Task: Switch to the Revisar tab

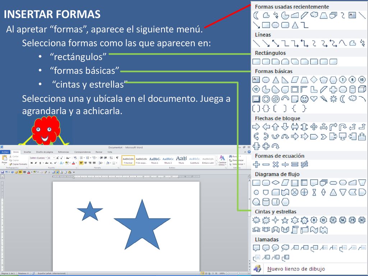Action: [99, 152]
